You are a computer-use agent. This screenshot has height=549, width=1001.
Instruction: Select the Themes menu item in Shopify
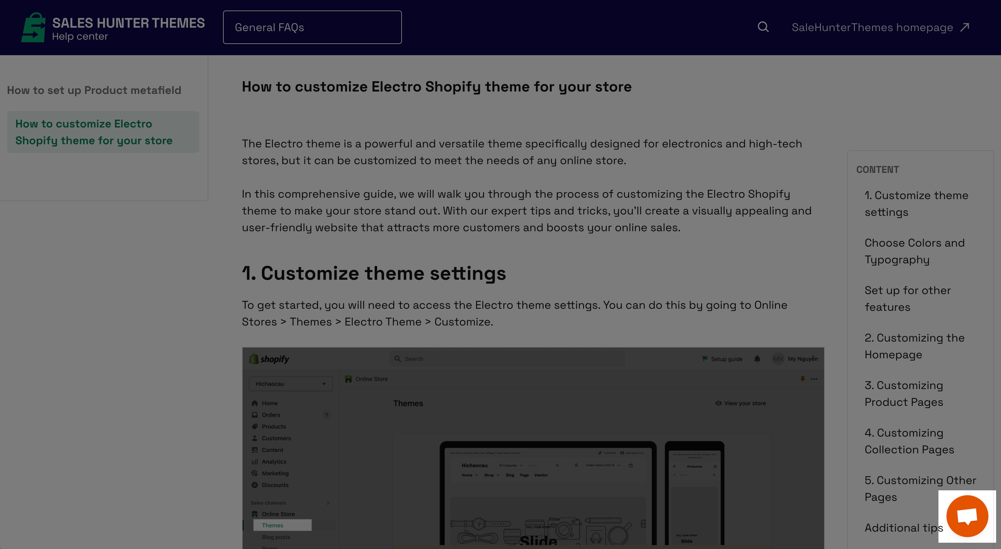[x=273, y=525]
